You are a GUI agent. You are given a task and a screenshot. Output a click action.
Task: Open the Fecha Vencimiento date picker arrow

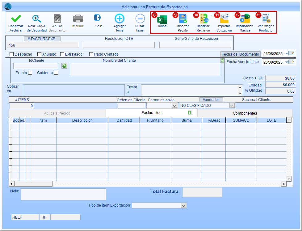pos(286,62)
